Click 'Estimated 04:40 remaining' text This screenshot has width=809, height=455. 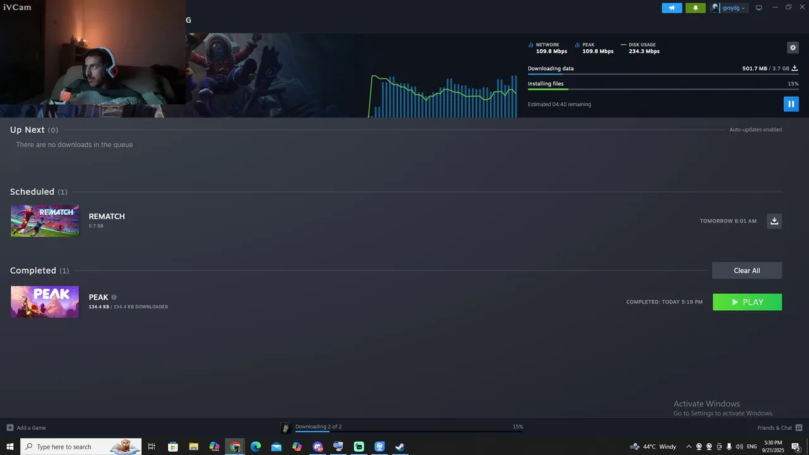(559, 104)
